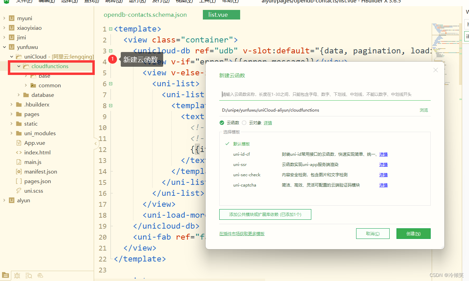The height and width of the screenshot is (281, 469).
Task: Click the jimi project icon
Action: click(12, 37)
